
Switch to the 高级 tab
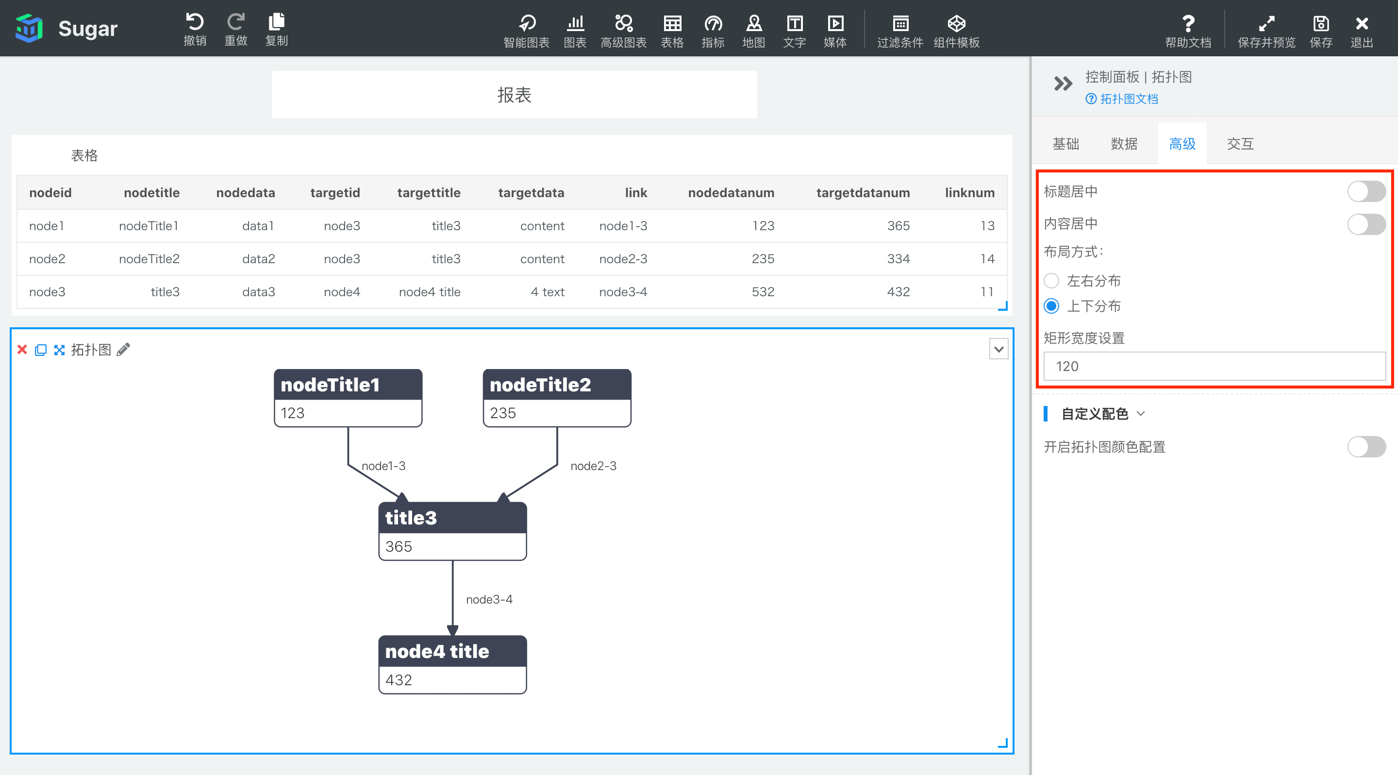coord(1182,144)
